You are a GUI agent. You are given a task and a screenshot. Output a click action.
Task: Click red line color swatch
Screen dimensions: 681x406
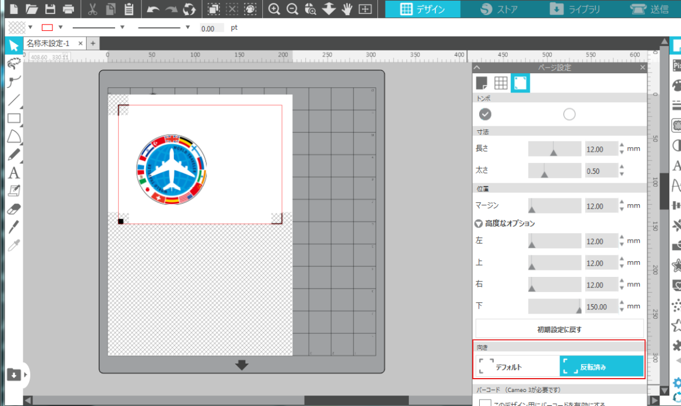point(47,27)
